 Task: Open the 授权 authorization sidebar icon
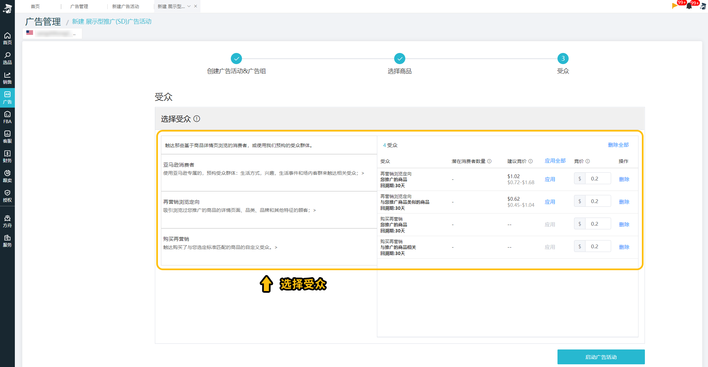[x=7, y=196]
